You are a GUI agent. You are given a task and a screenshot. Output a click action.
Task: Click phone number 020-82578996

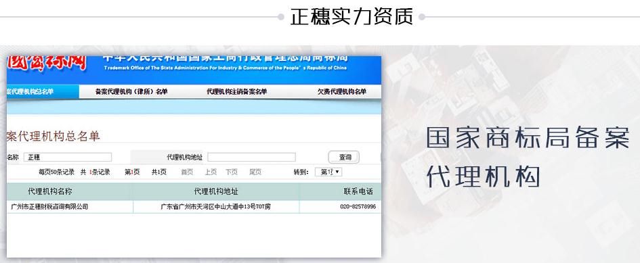point(358,207)
